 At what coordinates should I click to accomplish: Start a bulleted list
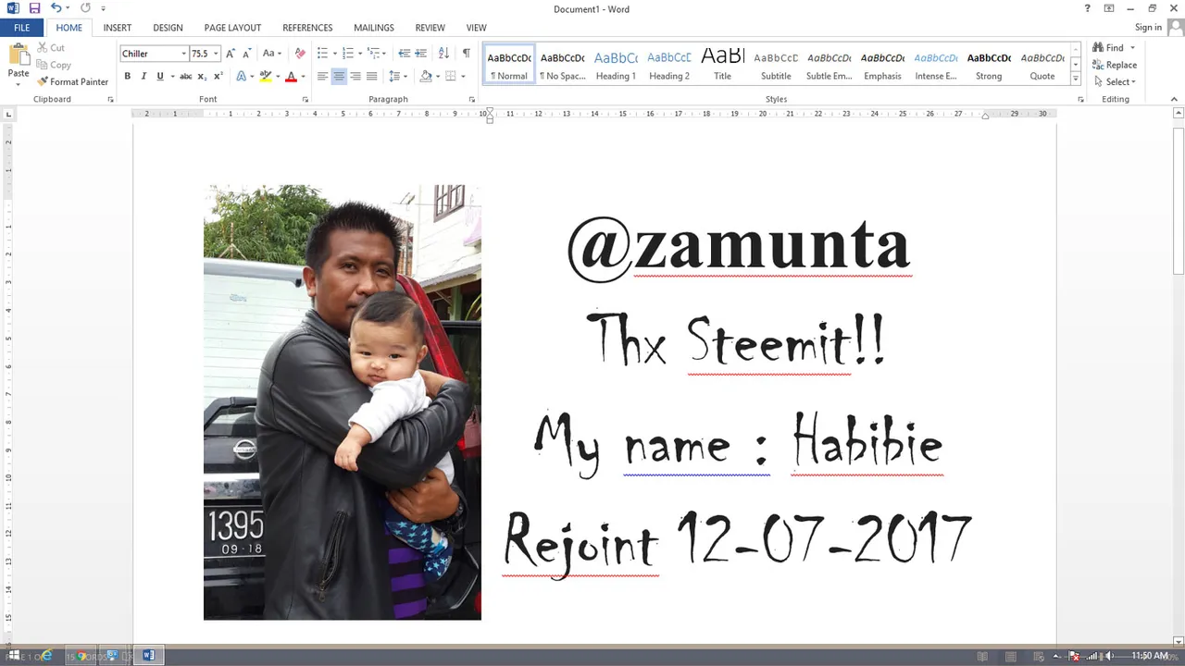click(322, 54)
